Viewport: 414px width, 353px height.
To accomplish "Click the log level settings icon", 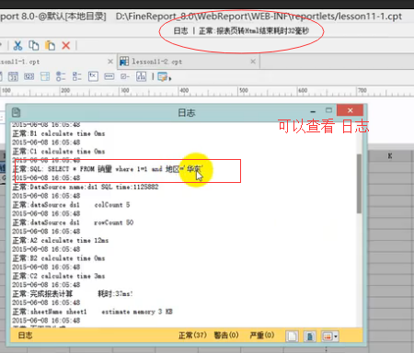I will click(x=328, y=336).
